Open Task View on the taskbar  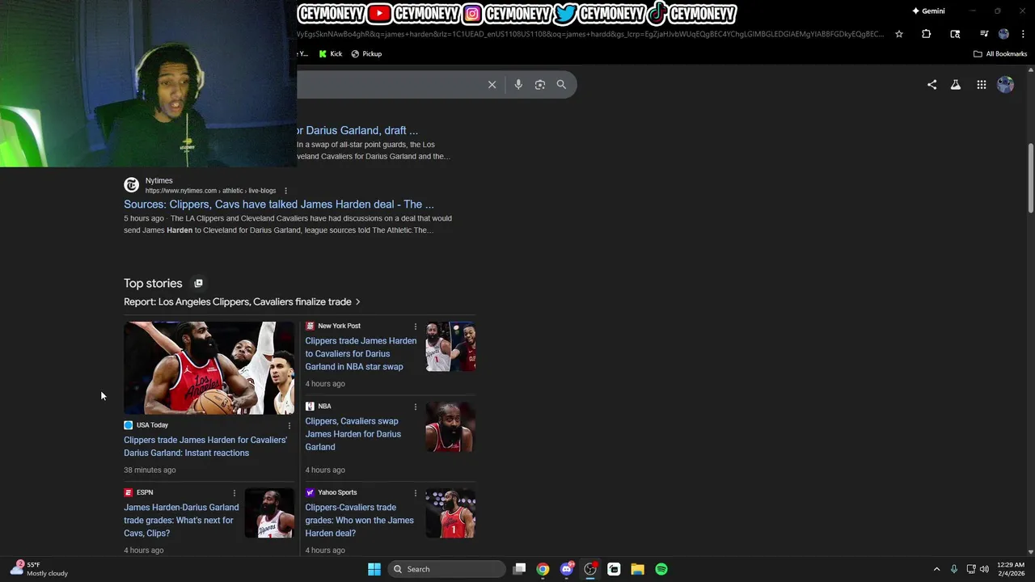(x=519, y=569)
